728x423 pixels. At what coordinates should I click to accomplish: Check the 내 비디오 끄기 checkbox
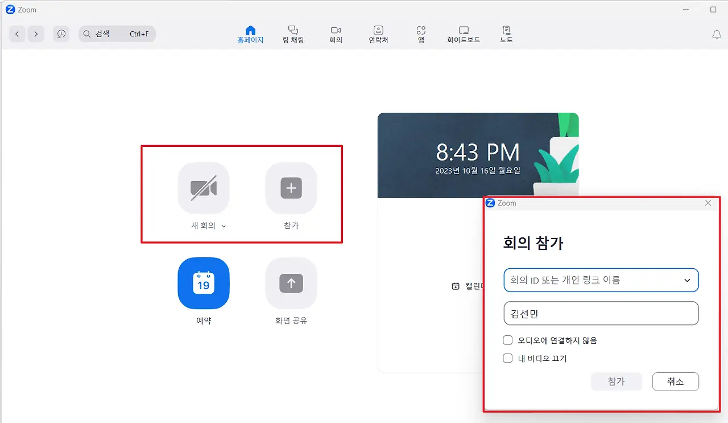tap(508, 359)
